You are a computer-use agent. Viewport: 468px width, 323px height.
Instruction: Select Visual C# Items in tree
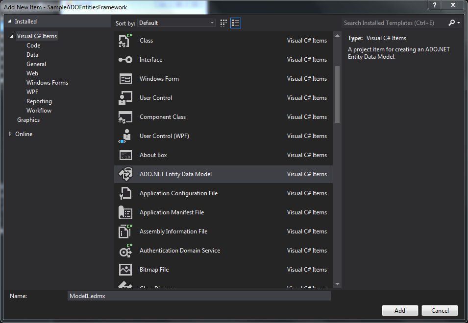37,36
